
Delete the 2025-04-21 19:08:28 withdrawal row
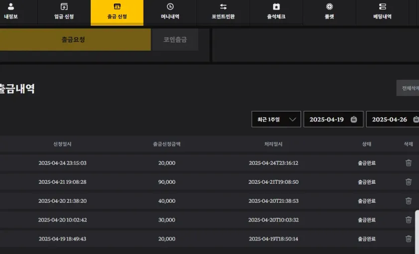(x=408, y=182)
